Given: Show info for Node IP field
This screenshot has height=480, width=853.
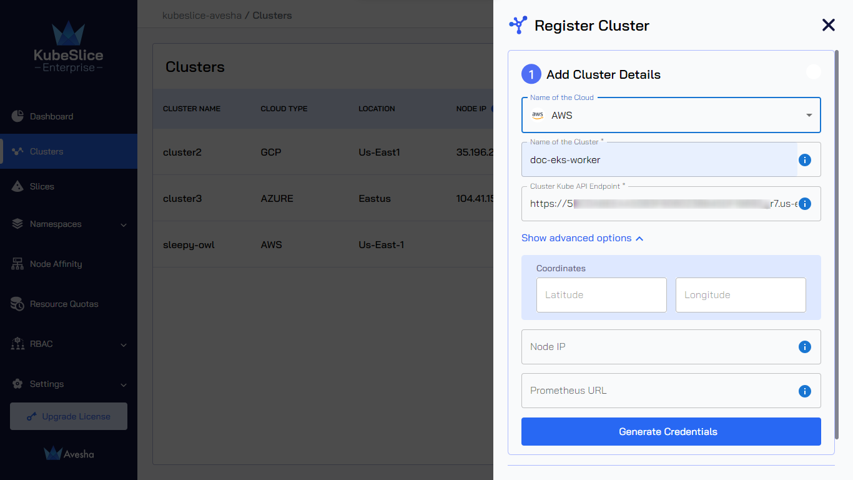Looking at the screenshot, I should coord(805,347).
